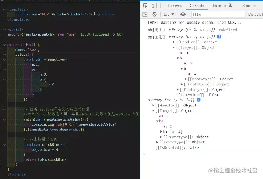Switch to the Recorder tab
Image resolution: width=263 pixels, height=179 pixels.
(x=219, y=6)
